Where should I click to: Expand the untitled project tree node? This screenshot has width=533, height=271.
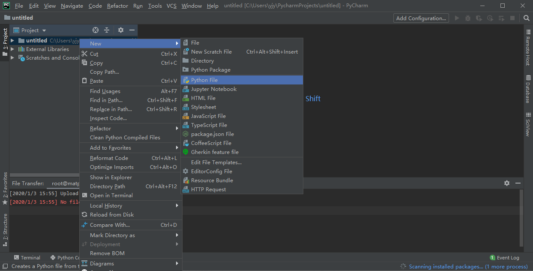[12, 40]
